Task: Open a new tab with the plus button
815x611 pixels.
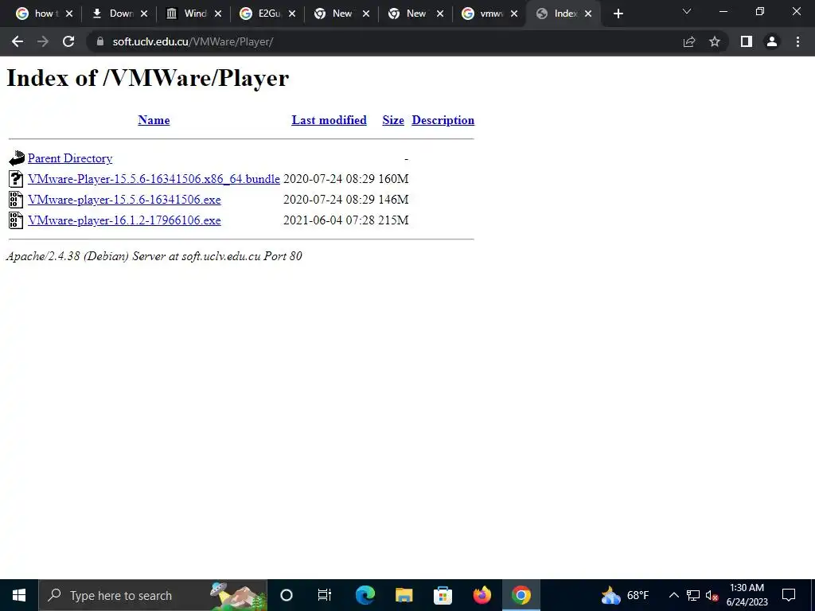Action: [x=618, y=14]
